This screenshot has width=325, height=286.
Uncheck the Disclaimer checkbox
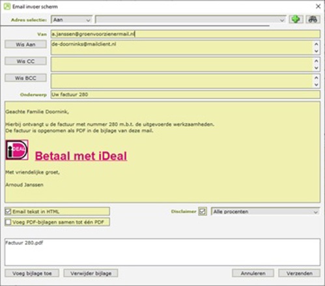[x=203, y=211]
